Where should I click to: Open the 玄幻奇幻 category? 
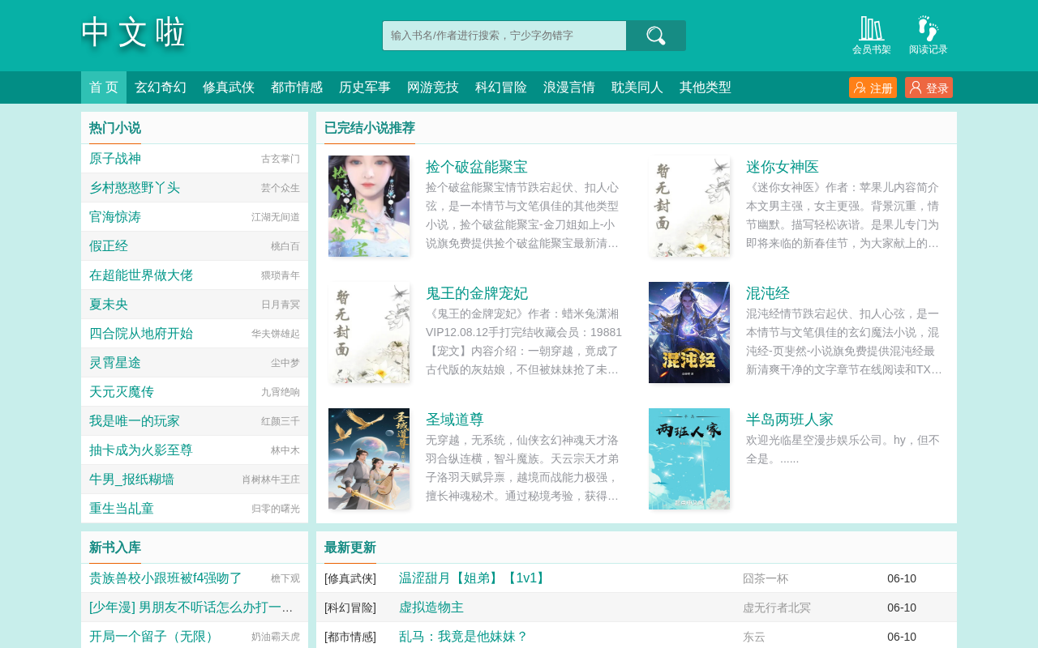161,87
